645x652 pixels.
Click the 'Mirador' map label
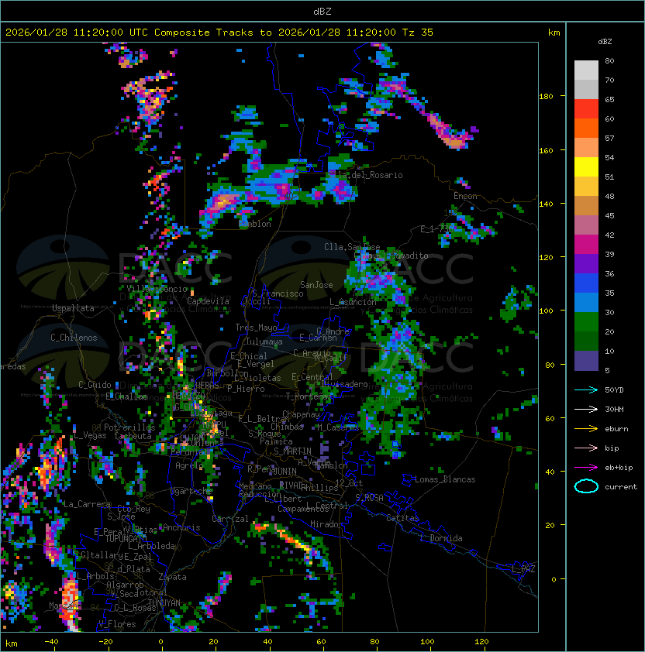[327, 524]
